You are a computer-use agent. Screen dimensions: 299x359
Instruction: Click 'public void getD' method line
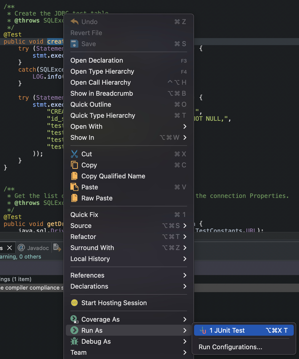(x=34, y=224)
